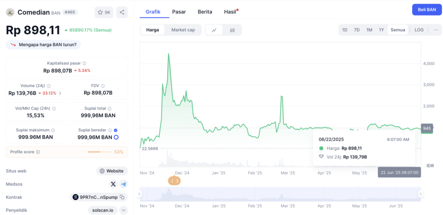Click info icon beside Volume (24j)
The height and width of the screenshot is (215, 443).
coord(48,86)
